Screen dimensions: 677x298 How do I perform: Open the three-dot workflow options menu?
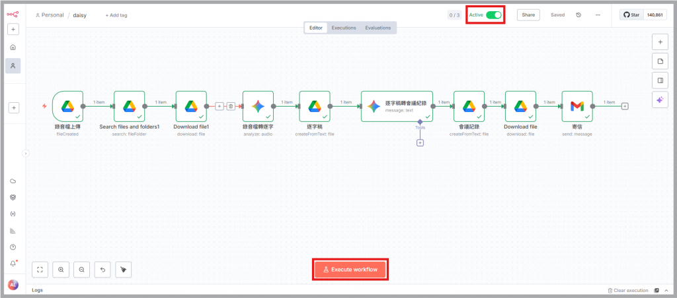tap(598, 15)
